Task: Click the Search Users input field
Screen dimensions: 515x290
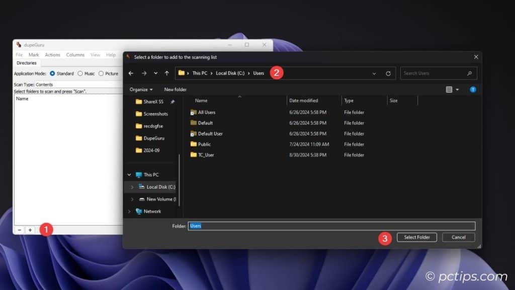Action: pos(434,74)
